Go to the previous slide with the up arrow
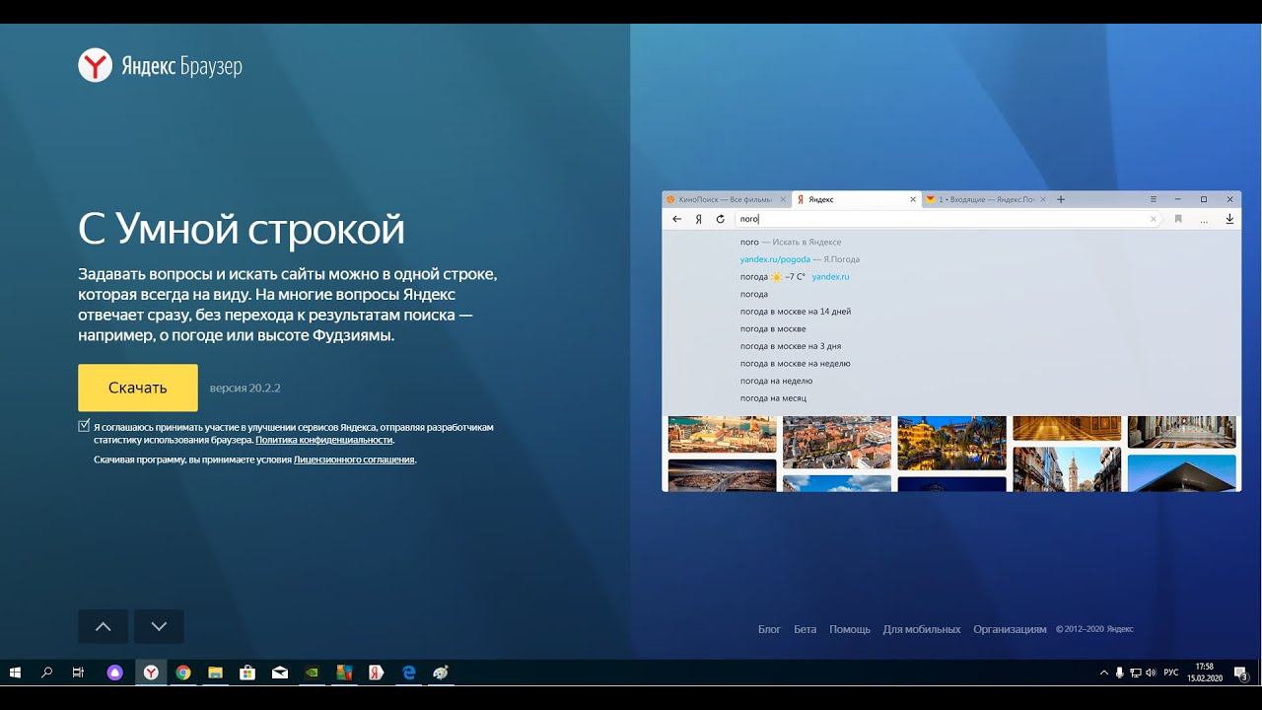 tap(104, 626)
